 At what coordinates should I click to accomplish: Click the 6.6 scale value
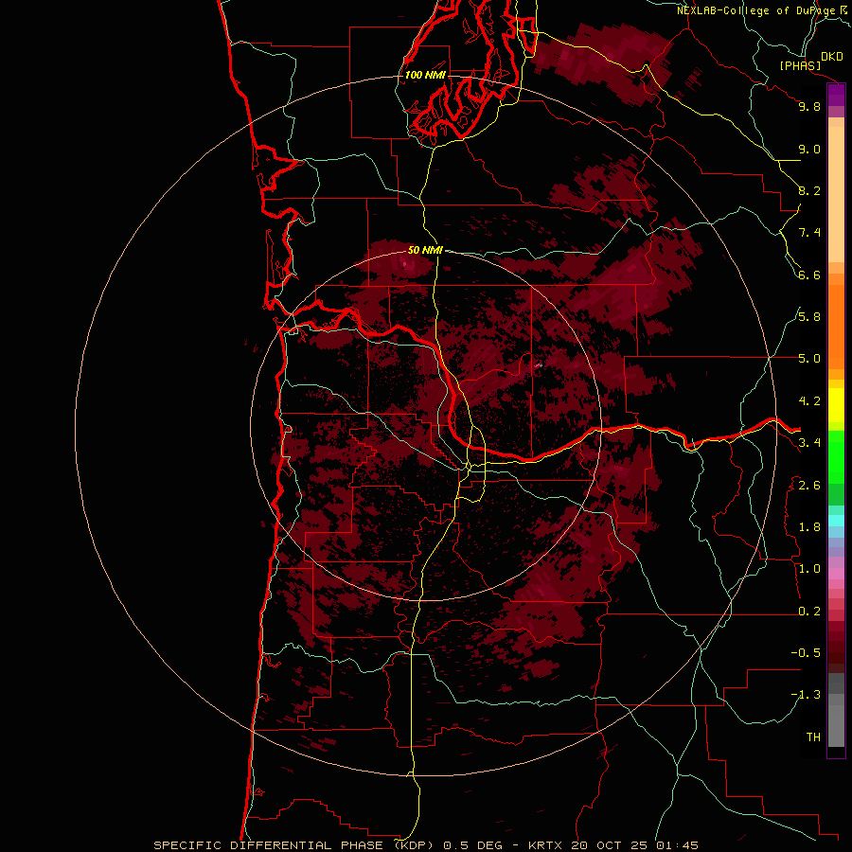click(809, 275)
